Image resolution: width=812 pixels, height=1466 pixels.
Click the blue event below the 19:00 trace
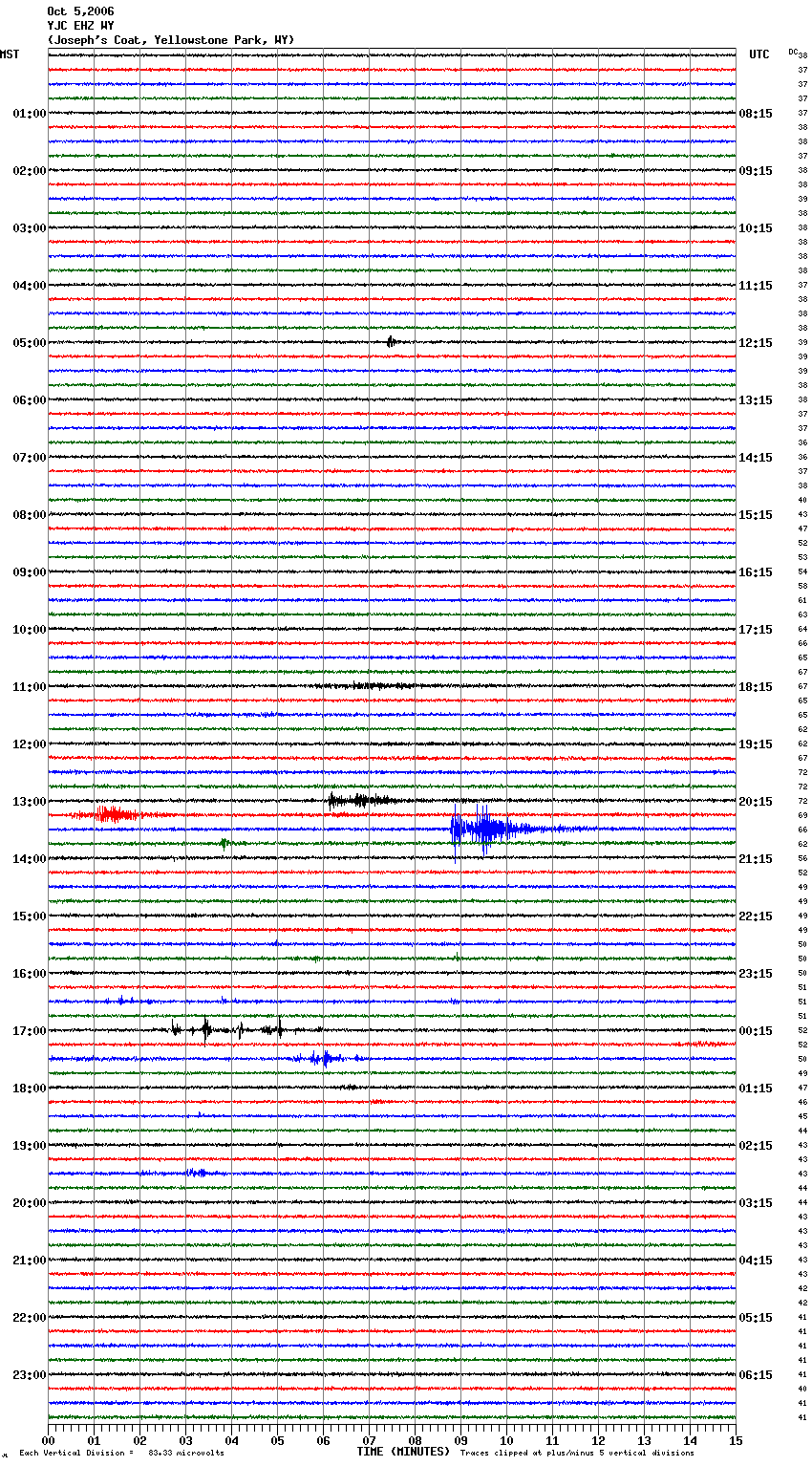click(x=196, y=1173)
